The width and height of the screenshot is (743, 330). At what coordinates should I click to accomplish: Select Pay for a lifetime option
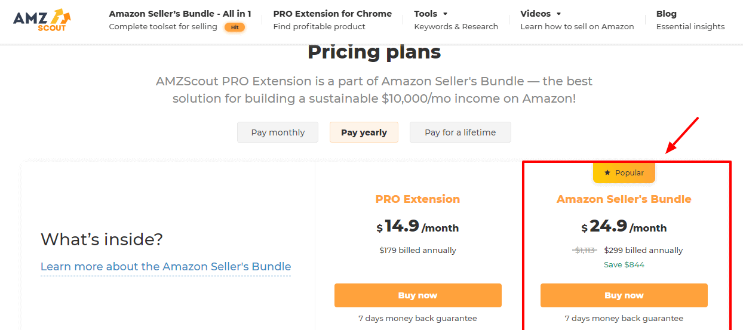[x=460, y=132]
